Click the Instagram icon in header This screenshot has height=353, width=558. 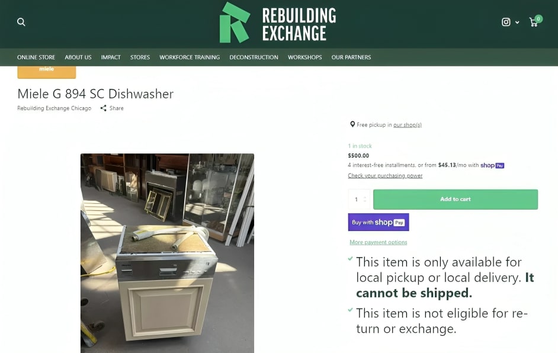(x=506, y=22)
